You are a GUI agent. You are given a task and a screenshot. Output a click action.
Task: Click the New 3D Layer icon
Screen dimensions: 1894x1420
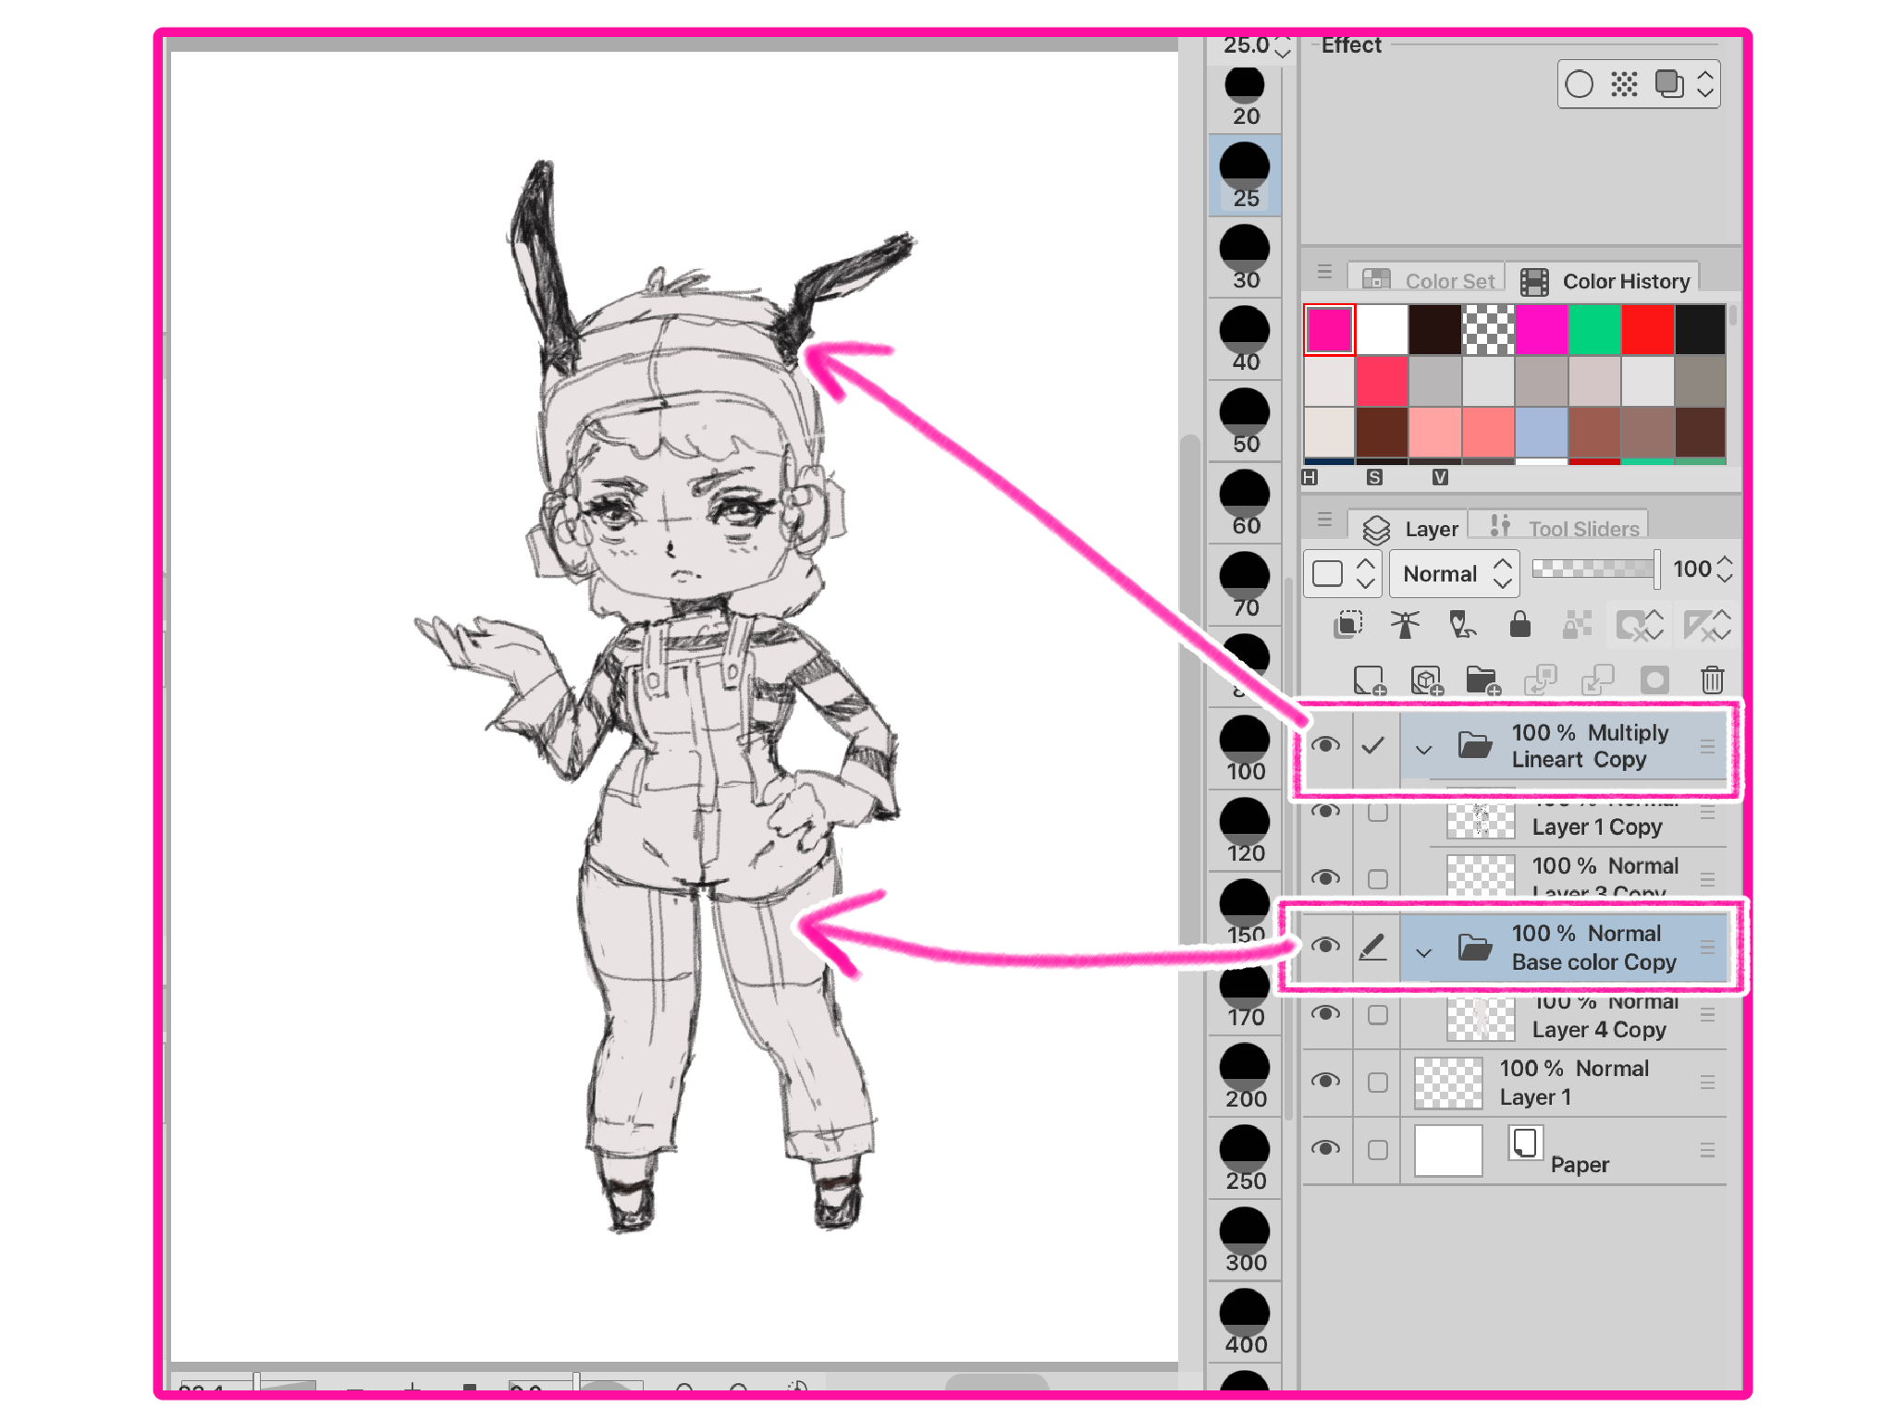[1425, 679]
